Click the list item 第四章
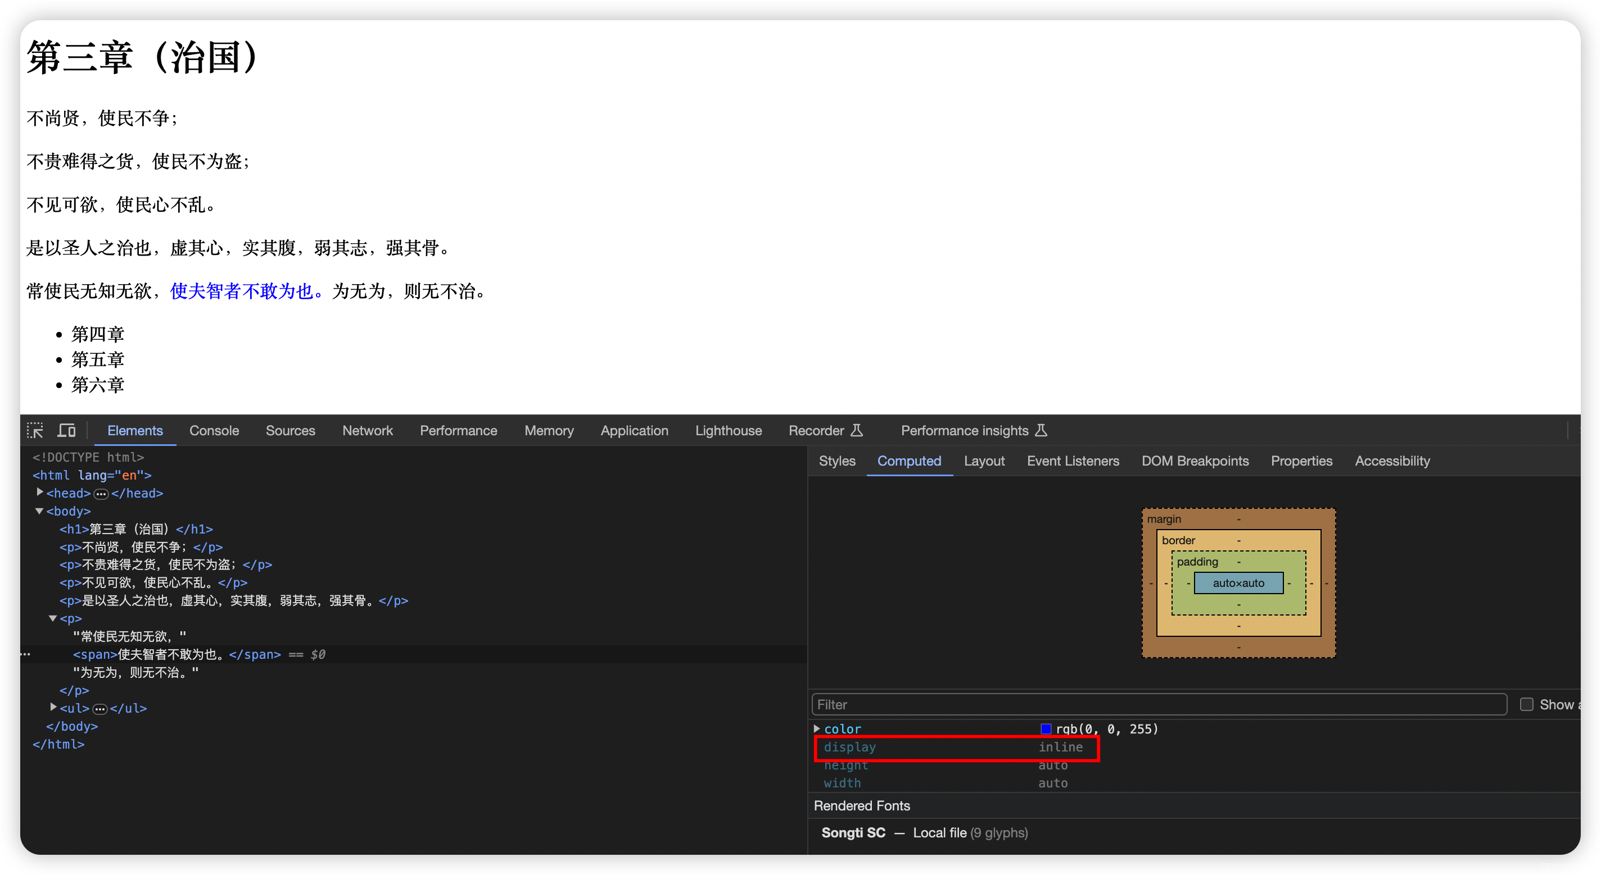1601x875 pixels. 98,334
